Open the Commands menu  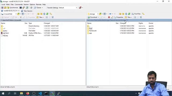(x=19, y=5)
